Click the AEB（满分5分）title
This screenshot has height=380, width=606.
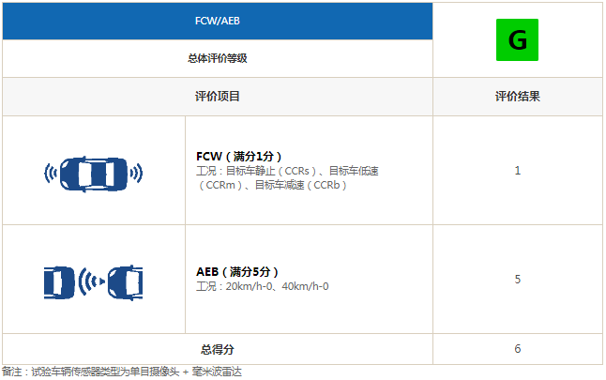pos(237,272)
